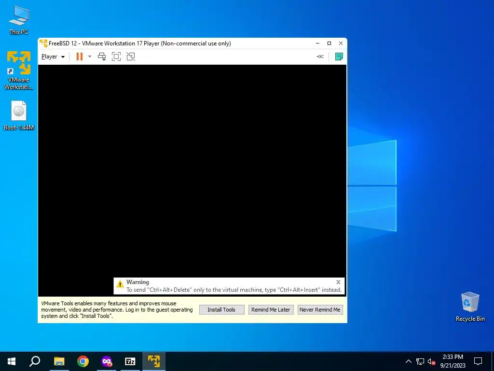Select the This PC desktop icon
Image resolution: width=494 pixels, height=371 pixels.
[x=19, y=20]
